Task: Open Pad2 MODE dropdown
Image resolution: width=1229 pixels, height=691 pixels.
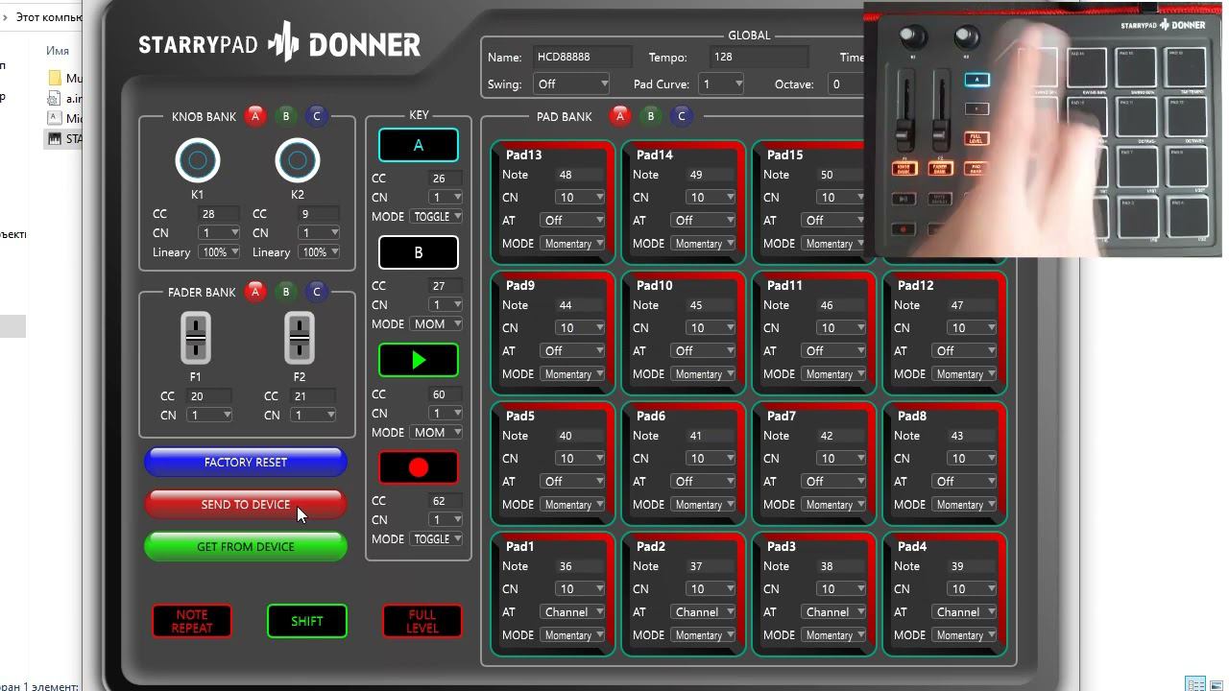Action: pos(703,635)
